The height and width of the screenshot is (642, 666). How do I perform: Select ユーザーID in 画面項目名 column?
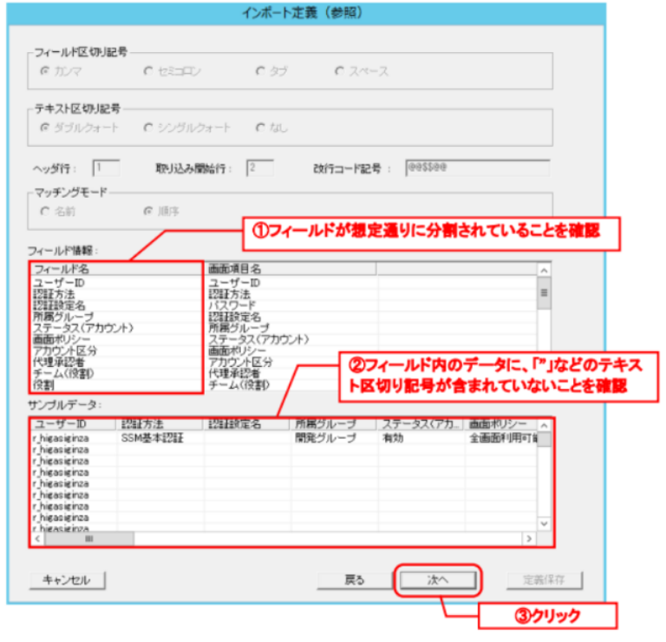234,283
